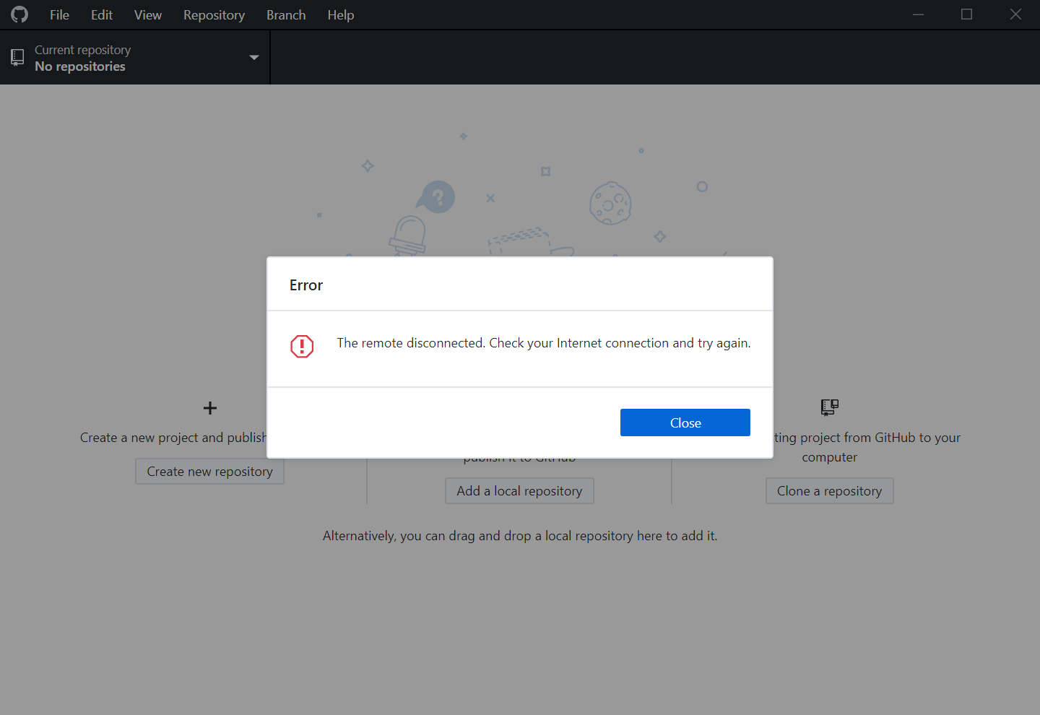This screenshot has height=715, width=1040.
Task: Click the red error alert icon
Action: [302, 347]
